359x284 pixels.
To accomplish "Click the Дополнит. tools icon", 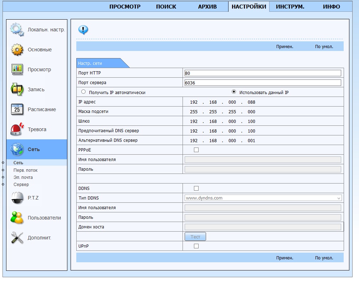I will [17, 238].
